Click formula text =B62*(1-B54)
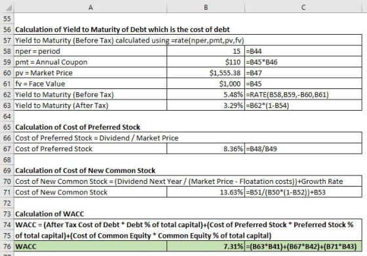This screenshot has height=256, width=367. point(267,105)
